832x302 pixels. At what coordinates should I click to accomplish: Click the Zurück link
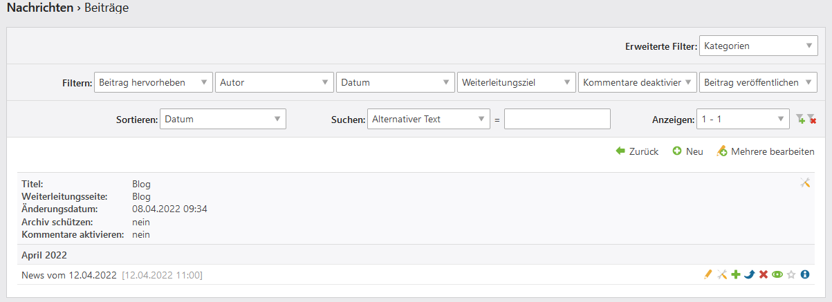point(636,151)
